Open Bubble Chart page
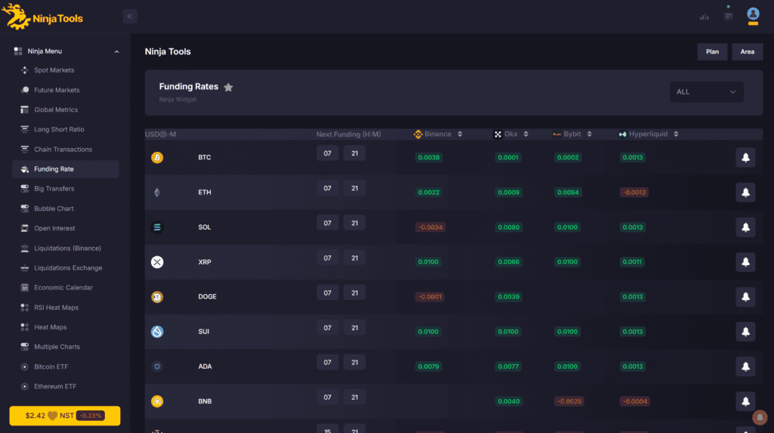Image resolution: width=774 pixels, height=433 pixels. click(54, 209)
